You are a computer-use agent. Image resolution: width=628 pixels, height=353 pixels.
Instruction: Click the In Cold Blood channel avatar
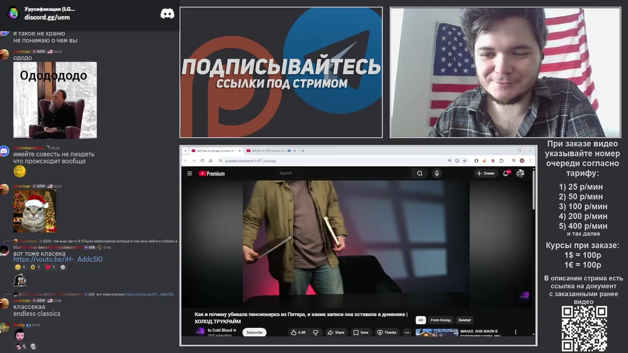coord(200,332)
